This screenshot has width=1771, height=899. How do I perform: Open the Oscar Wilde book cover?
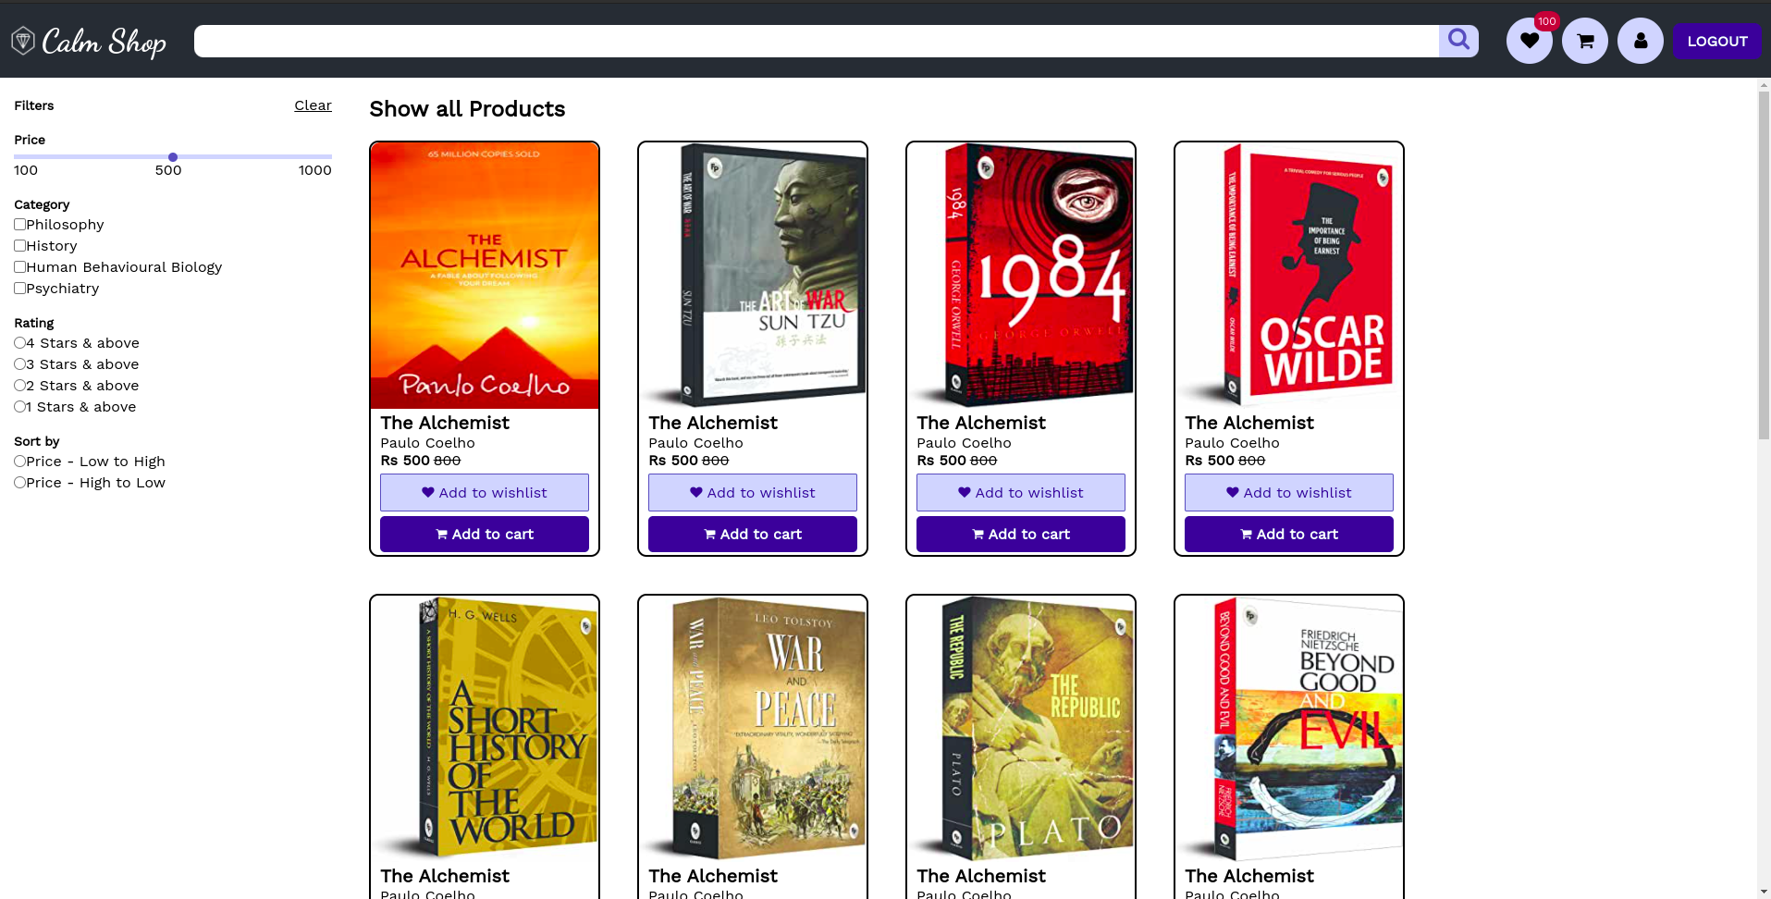(x=1289, y=276)
